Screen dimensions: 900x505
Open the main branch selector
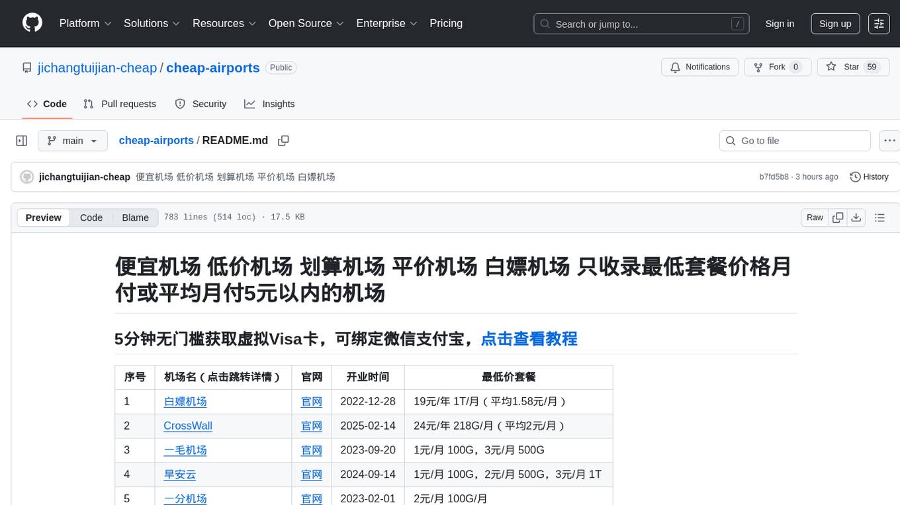tap(72, 141)
